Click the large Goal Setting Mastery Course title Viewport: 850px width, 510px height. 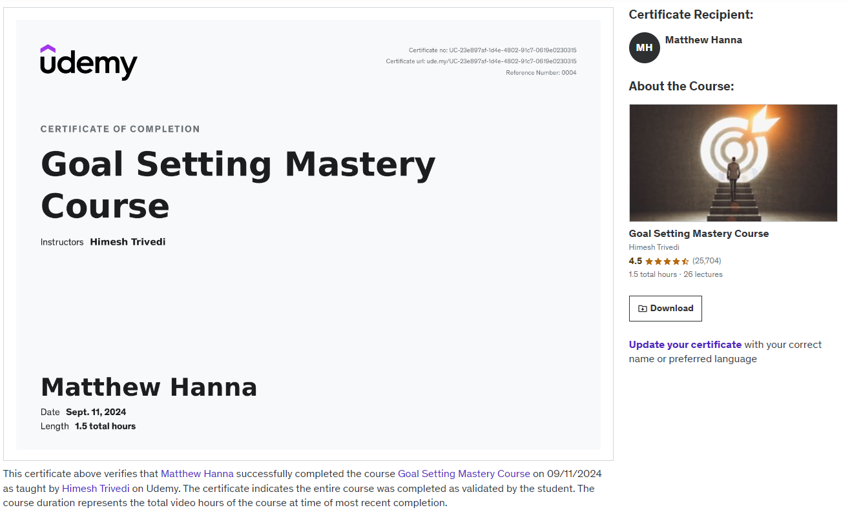pyautogui.click(x=238, y=185)
